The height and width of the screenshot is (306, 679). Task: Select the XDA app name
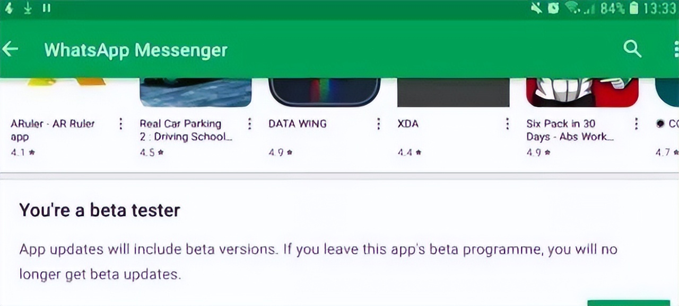[x=408, y=124]
